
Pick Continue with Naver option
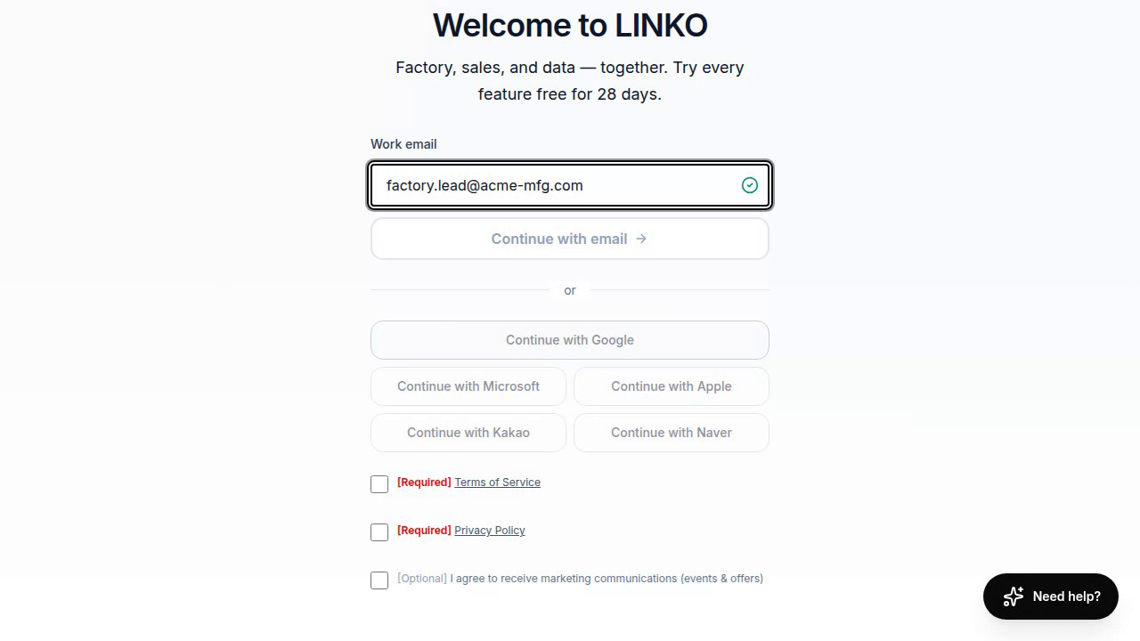(x=672, y=433)
